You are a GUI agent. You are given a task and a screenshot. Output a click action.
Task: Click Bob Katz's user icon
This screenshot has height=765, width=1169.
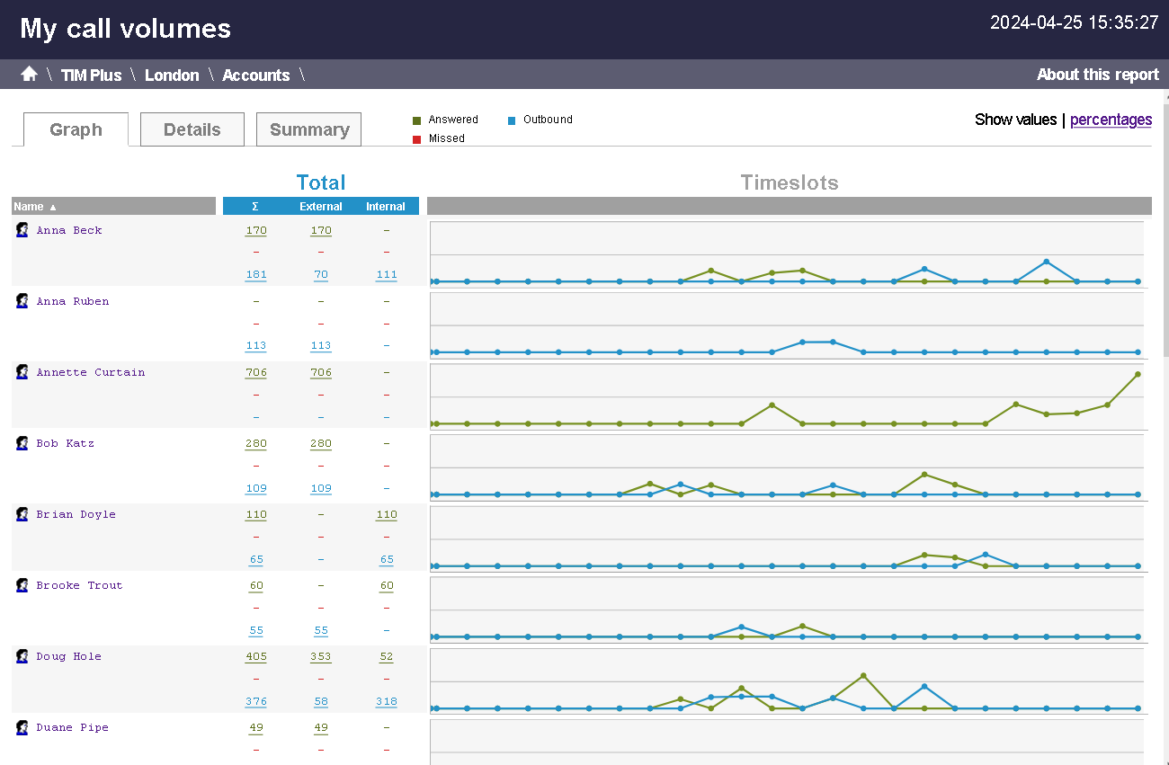click(22, 443)
